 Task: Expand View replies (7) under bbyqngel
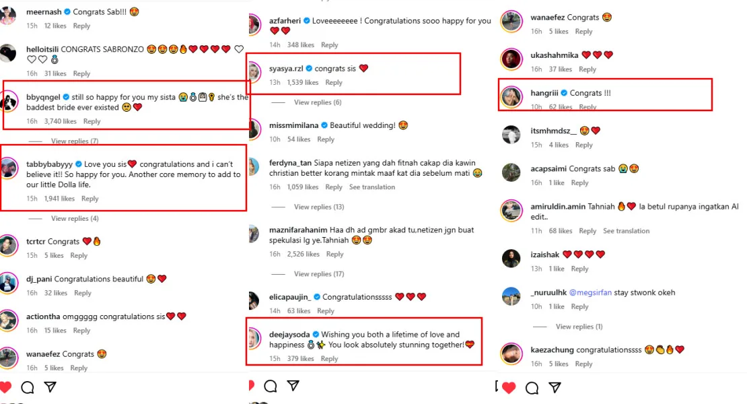[74, 141]
